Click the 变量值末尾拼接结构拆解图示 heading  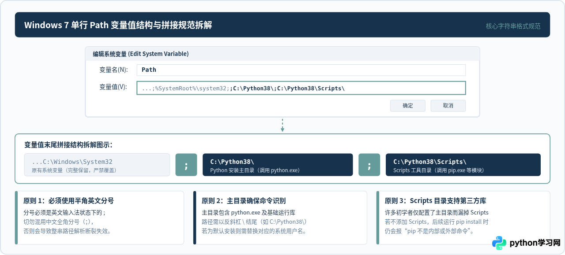[68, 144]
